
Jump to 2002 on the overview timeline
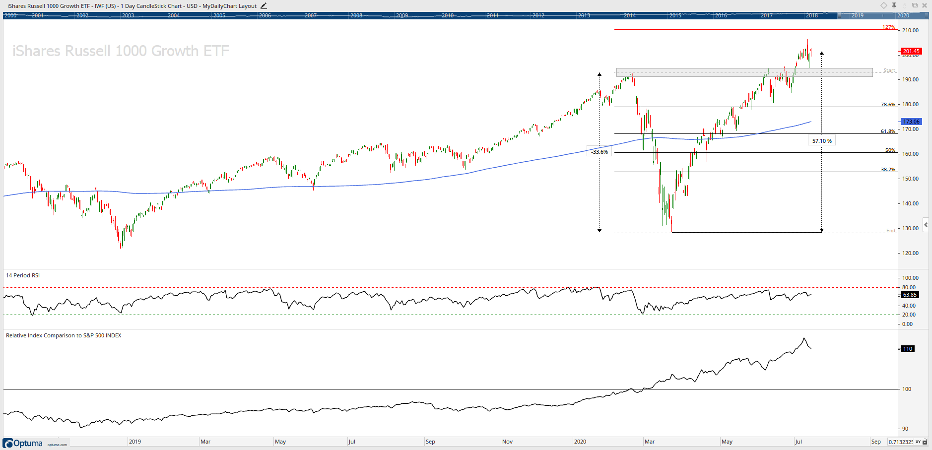(x=82, y=15)
